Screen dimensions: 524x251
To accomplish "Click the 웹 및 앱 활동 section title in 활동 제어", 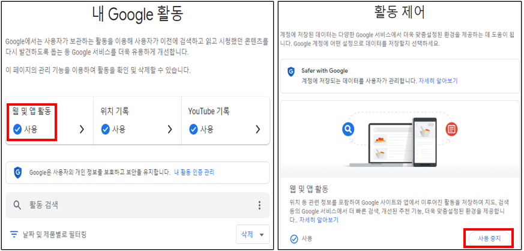I will click(309, 190).
